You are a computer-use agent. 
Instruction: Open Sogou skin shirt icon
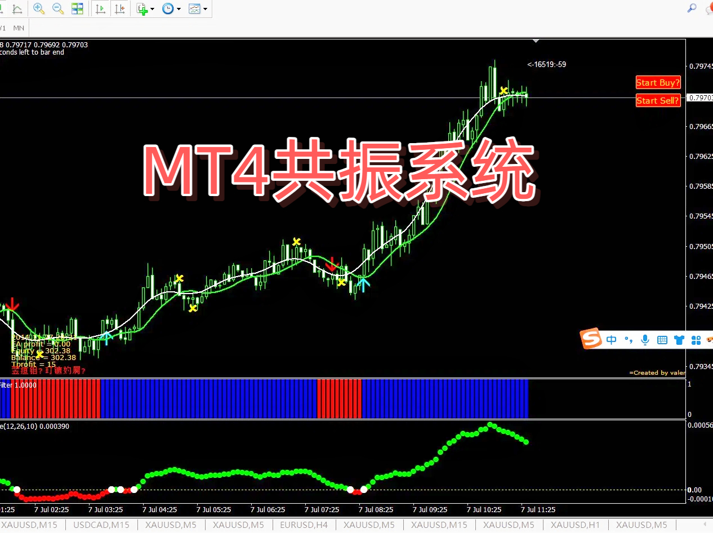(679, 340)
